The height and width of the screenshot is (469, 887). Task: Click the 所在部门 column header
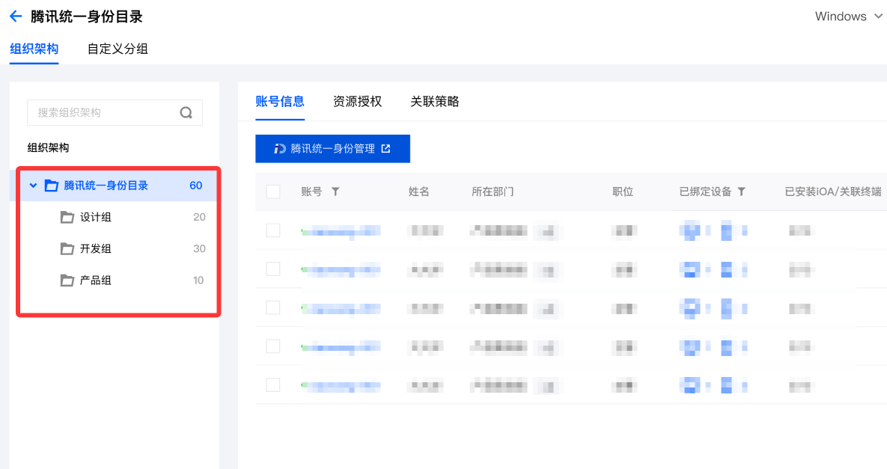(x=493, y=191)
